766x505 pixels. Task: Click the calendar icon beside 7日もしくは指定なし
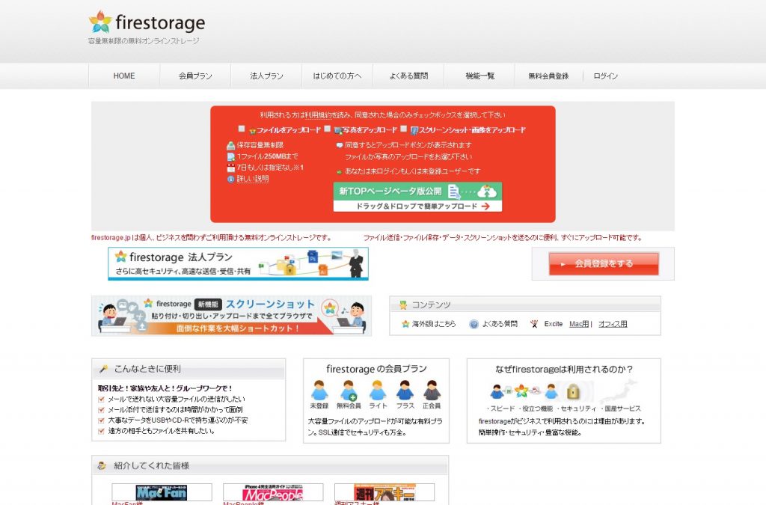pyautogui.click(x=230, y=167)
